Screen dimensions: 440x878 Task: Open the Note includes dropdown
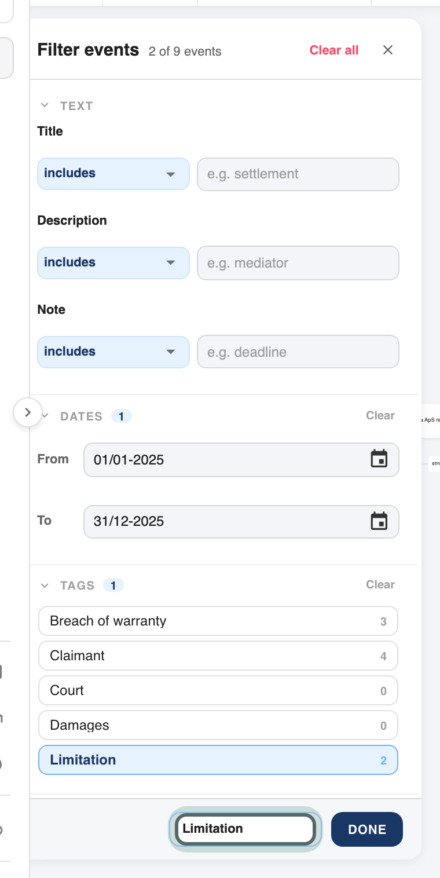coord(113,352)
